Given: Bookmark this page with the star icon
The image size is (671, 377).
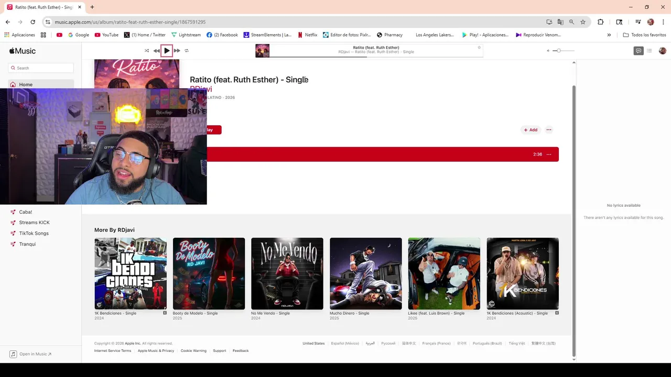Looking at the screenshot, I should pyautogui.click(x=582, y=22).
